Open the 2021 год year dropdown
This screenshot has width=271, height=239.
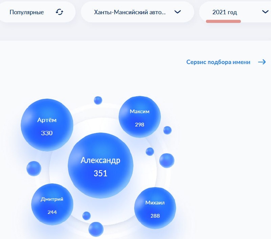235,12
